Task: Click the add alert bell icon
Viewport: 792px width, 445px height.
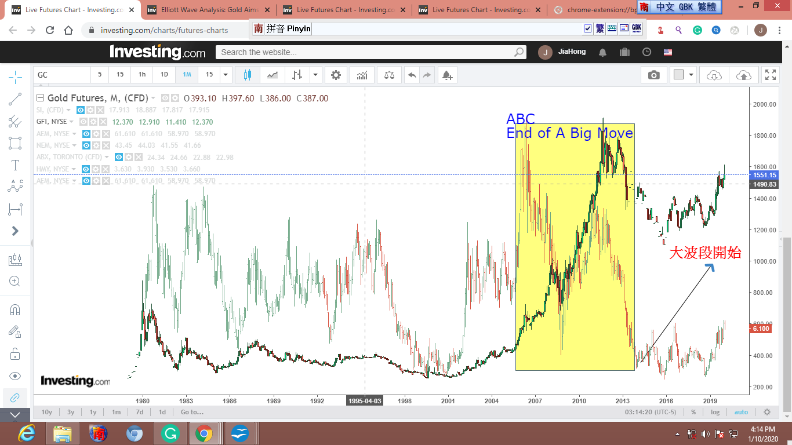Action: pyautogui.click(x=446, y=75)
